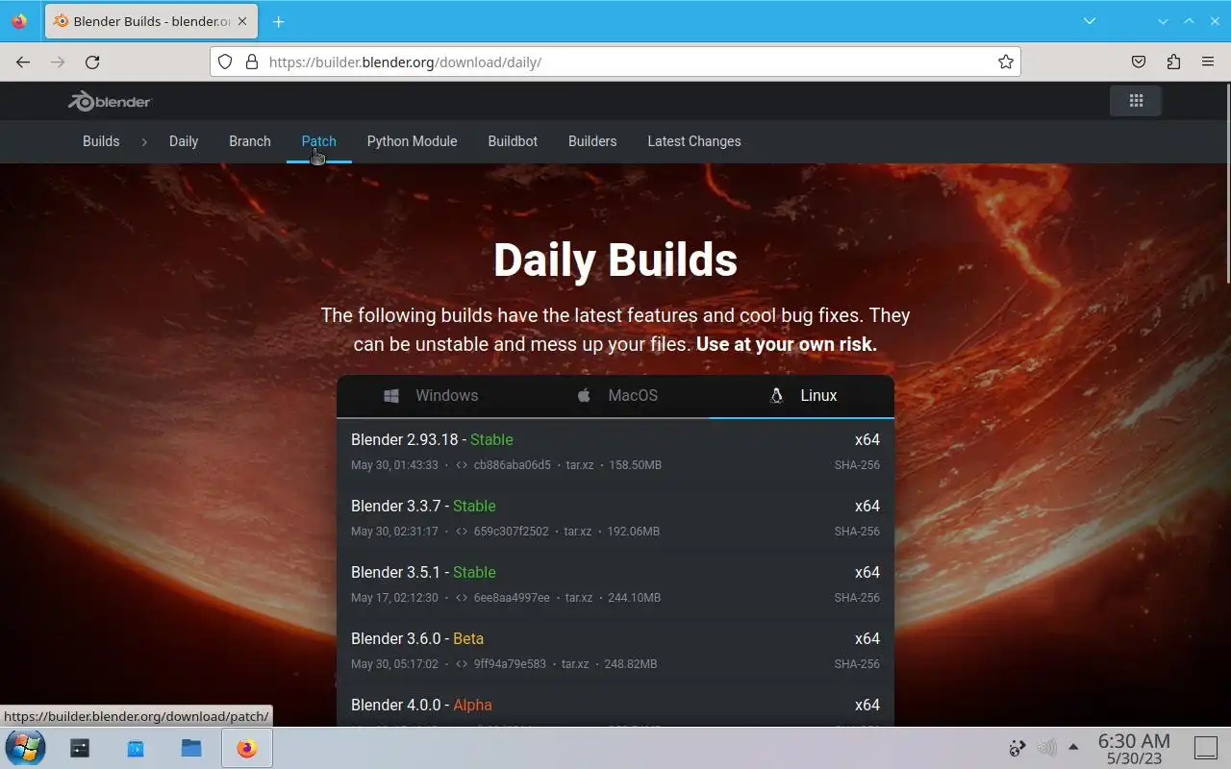
Task: Click the Firefox back arrow
Action: point(23,62)
